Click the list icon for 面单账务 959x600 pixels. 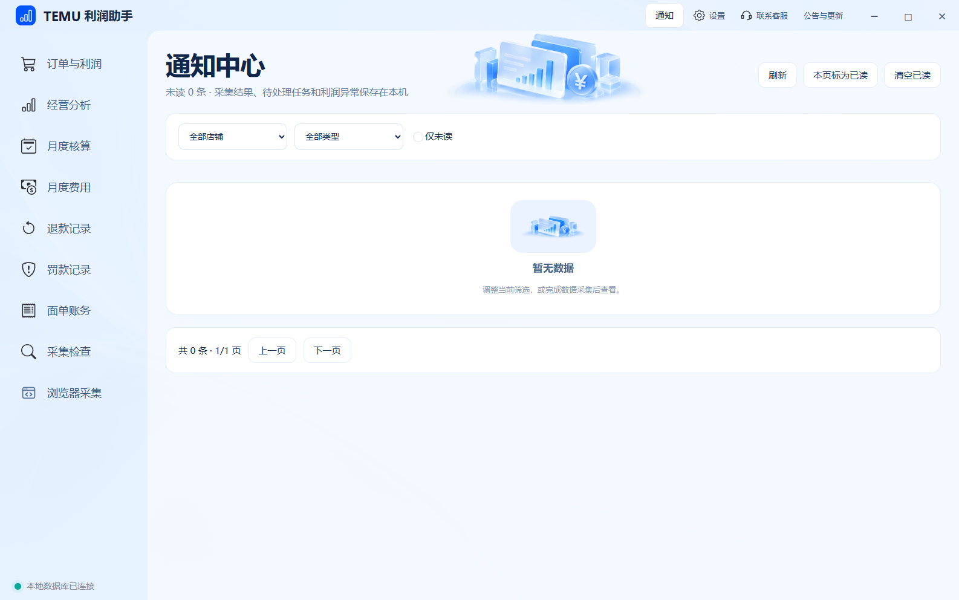28,311
